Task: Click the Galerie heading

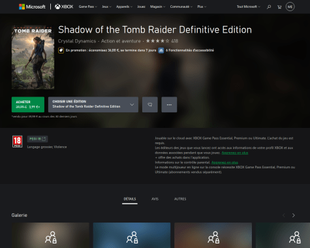Action: click(20, 215)
